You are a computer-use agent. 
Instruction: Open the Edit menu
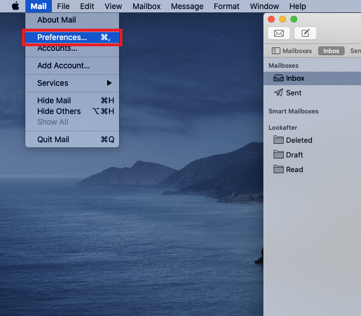[x=87, y=6]
